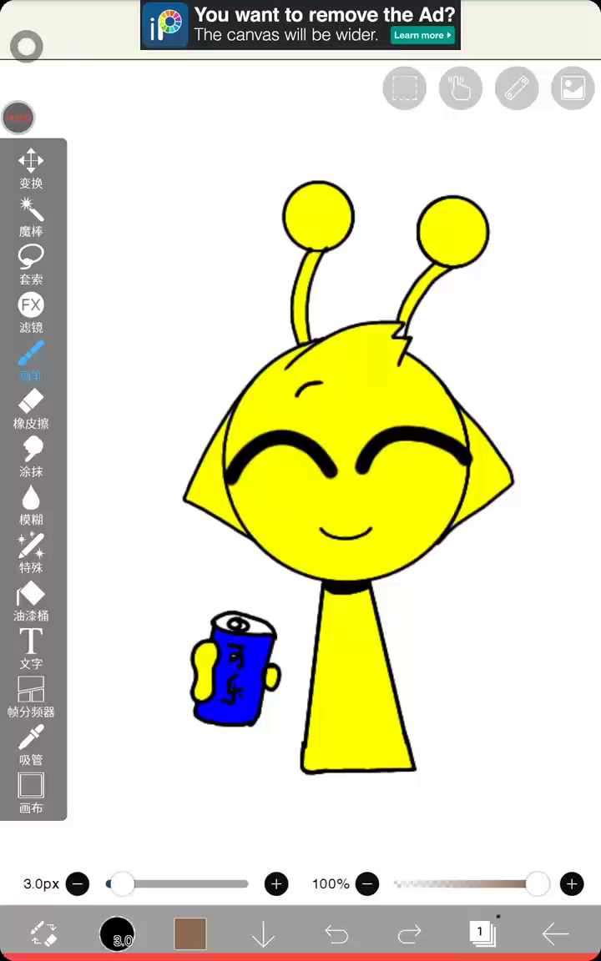Select the Smudge (涂抹) tool
The image size is (601, 961).
click(x=31, y=456)
